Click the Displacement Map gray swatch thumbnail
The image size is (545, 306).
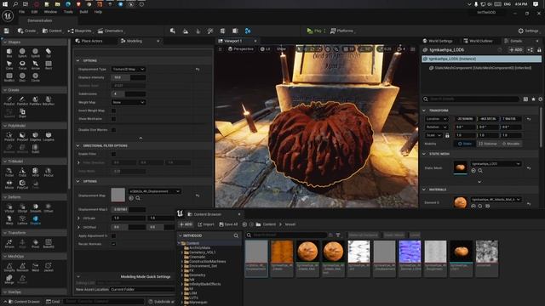(x=118, y=195)
